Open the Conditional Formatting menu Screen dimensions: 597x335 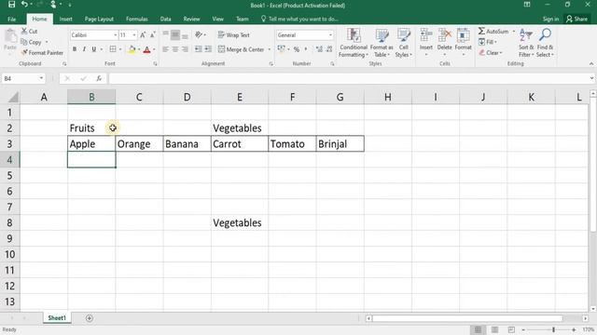click(x=354, y=43)
